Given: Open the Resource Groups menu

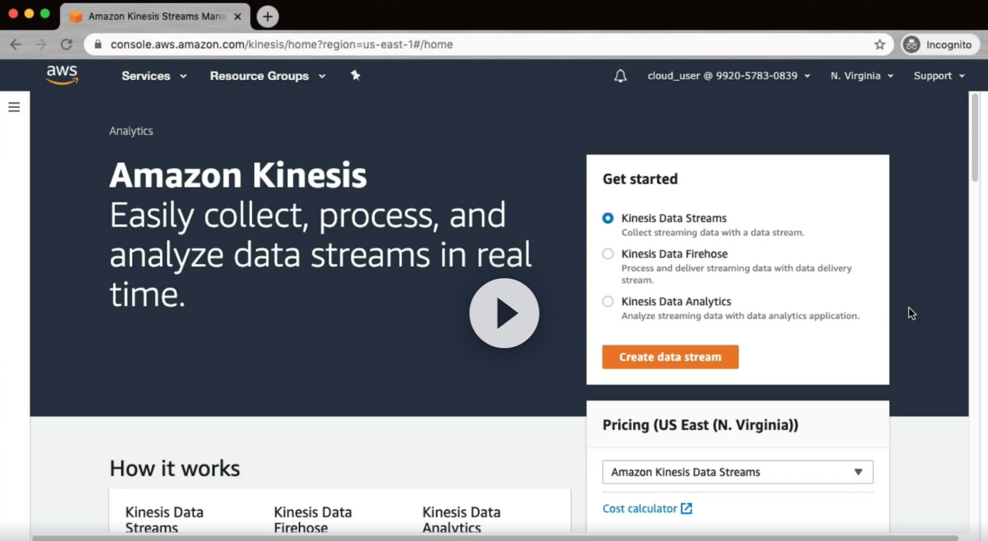Looking at the screenshot, I should [267, 76].
